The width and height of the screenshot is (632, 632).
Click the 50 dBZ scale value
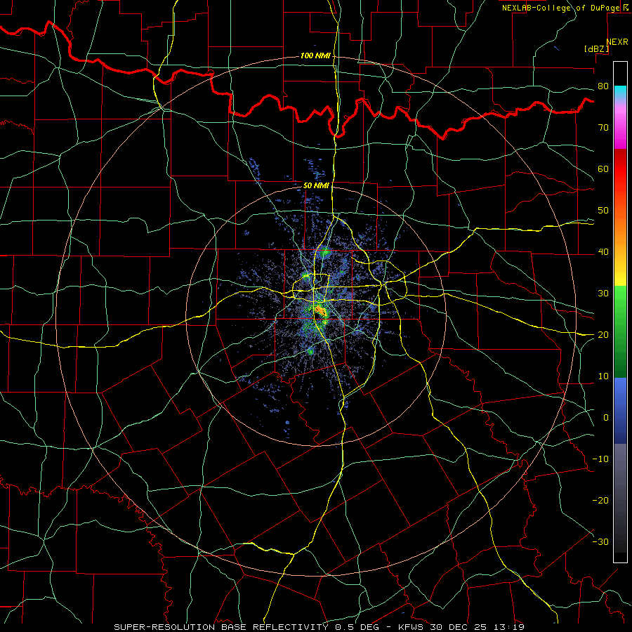tap(603, 211)
